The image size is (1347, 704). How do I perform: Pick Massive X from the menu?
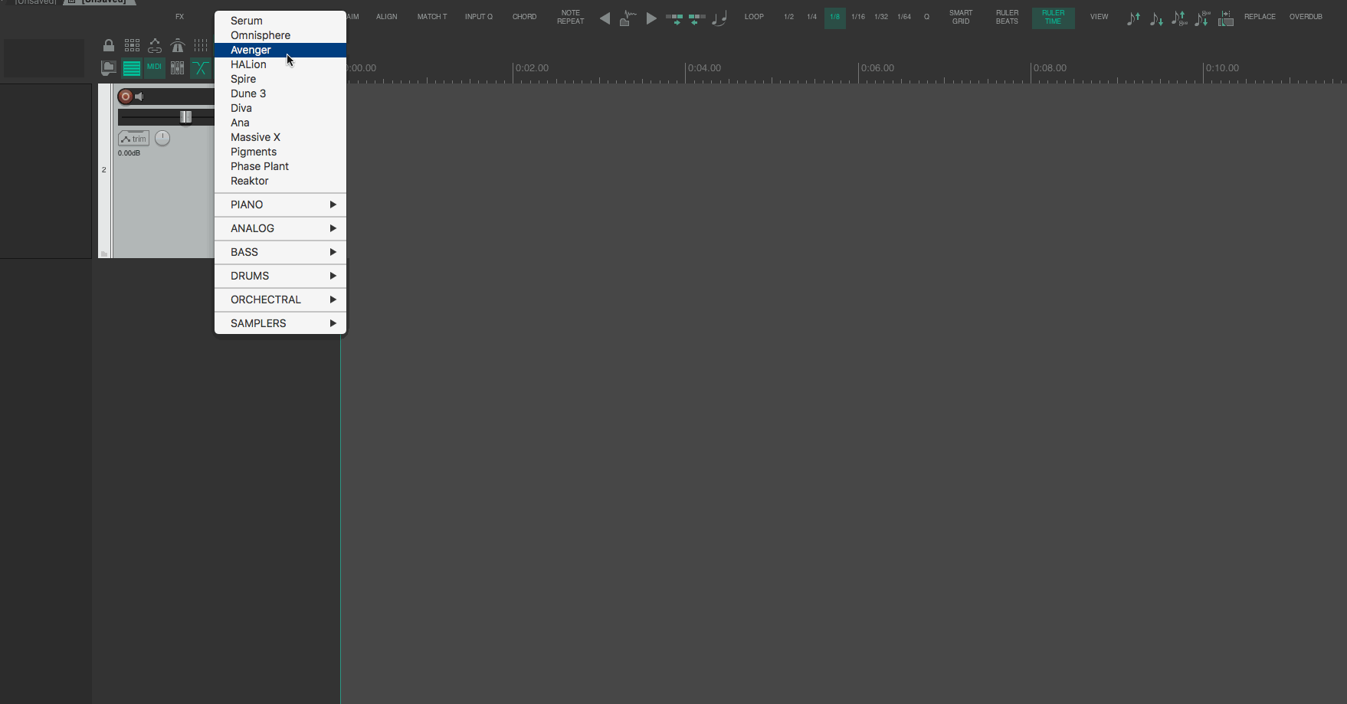coord(280,137)
